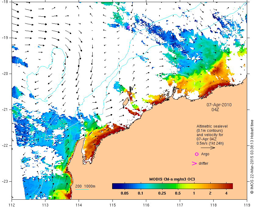Viewport: 256px width, 207px height.
Task: Click the magenta drifter symbol in the legend
Action: click(x=194, y=163)
